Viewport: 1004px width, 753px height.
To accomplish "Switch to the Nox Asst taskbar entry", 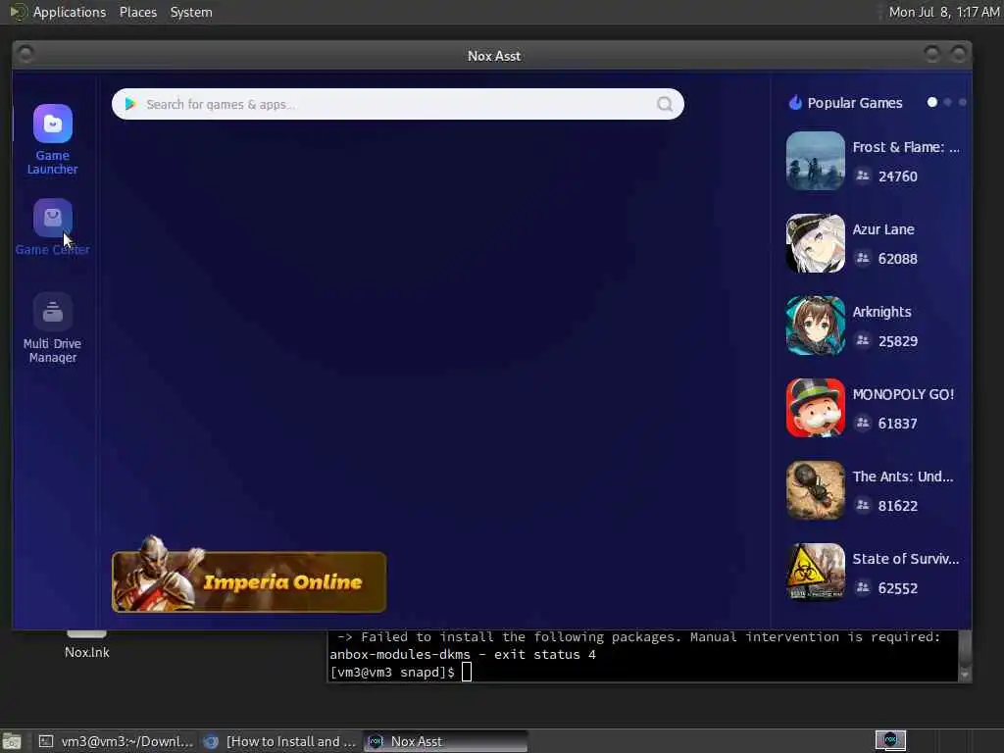I will tap(446, 741).
